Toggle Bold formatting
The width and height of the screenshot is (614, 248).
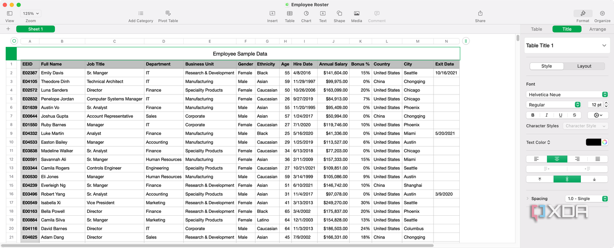coord(533,115)
